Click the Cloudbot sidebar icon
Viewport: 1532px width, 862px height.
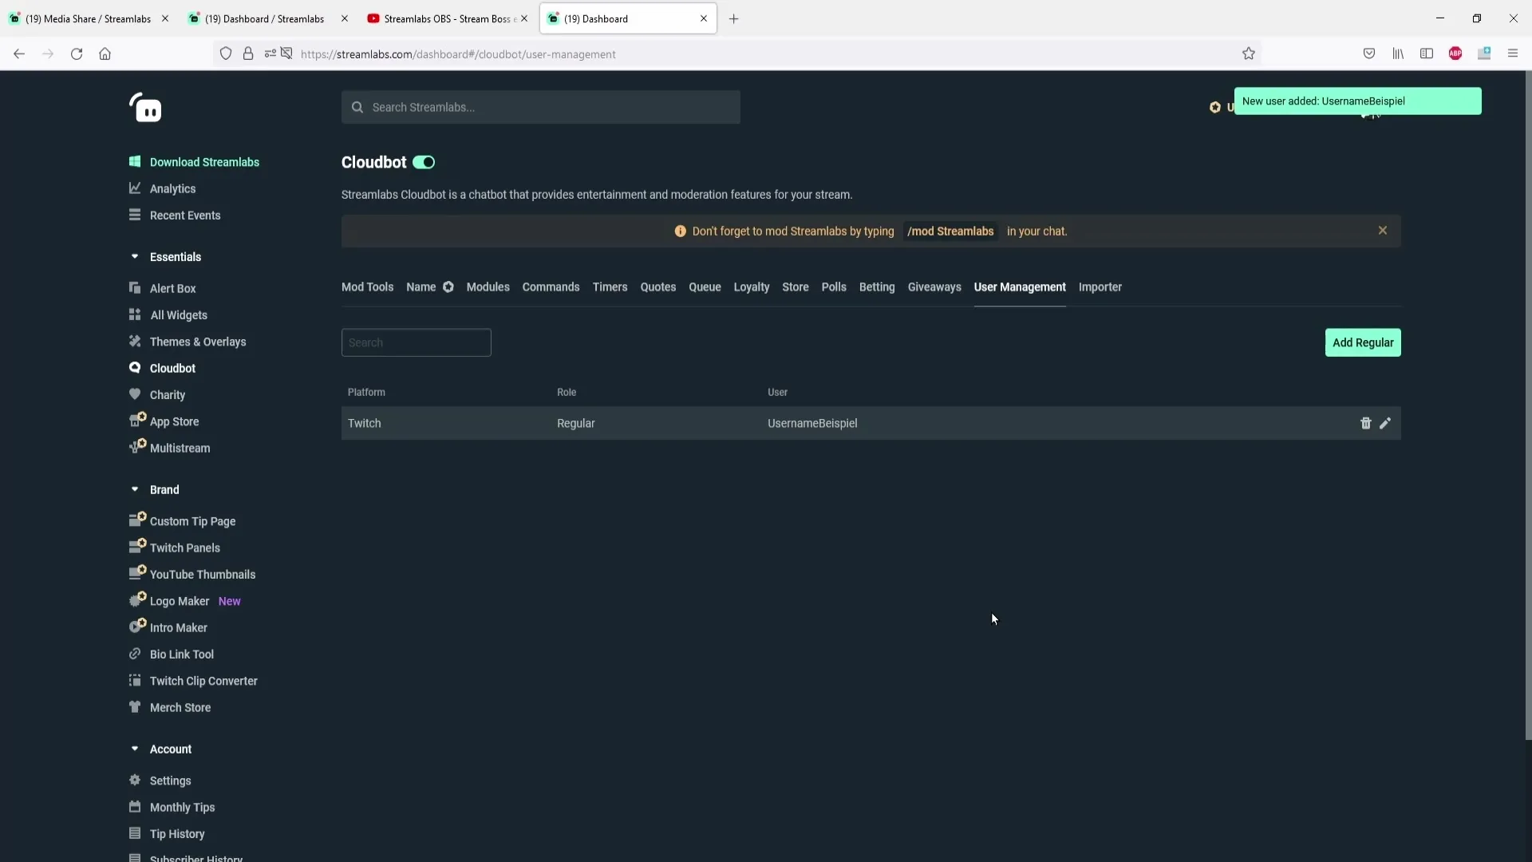point(133,367)
